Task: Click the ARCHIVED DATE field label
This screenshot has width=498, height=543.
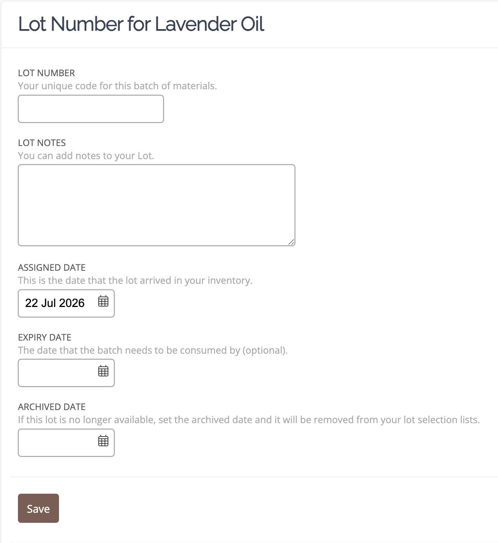Action: tap(52, 407)
